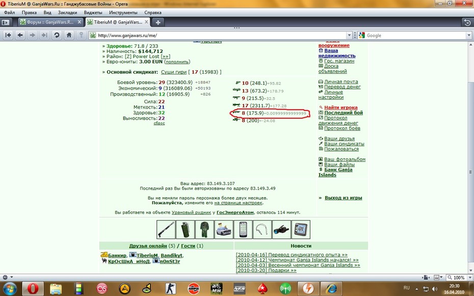
Task: Switch to Форум GanjaWars tab
Action: pos(50,22)
